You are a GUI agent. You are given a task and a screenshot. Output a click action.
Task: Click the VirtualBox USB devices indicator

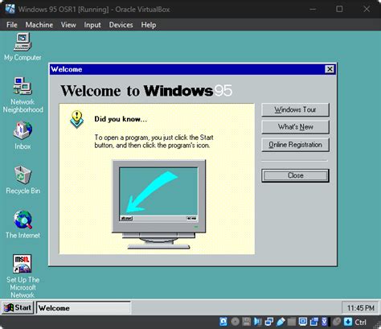point(281,322)
